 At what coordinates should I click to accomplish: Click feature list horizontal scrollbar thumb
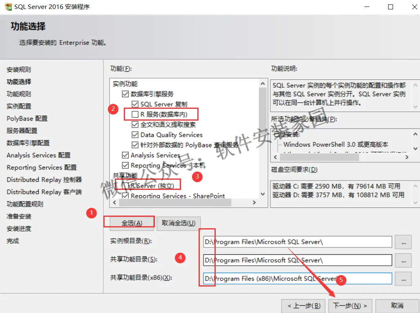click(175, 203)
